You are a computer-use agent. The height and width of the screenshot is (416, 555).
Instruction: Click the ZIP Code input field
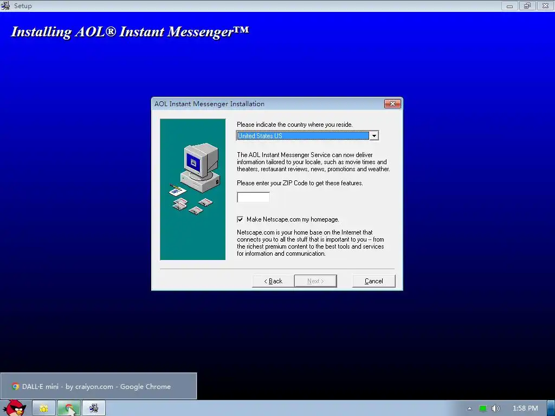(253, 197)
